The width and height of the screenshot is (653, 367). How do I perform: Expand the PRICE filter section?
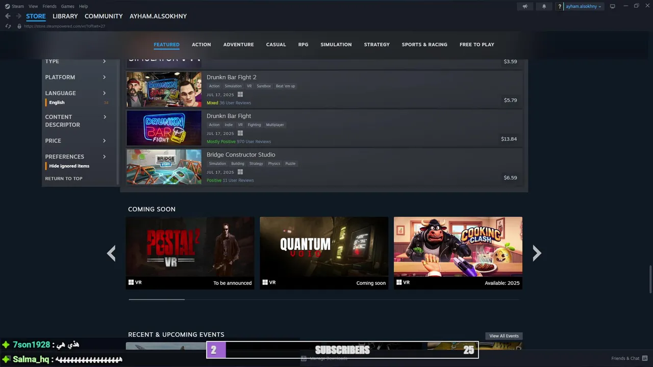tap(76, 141)
